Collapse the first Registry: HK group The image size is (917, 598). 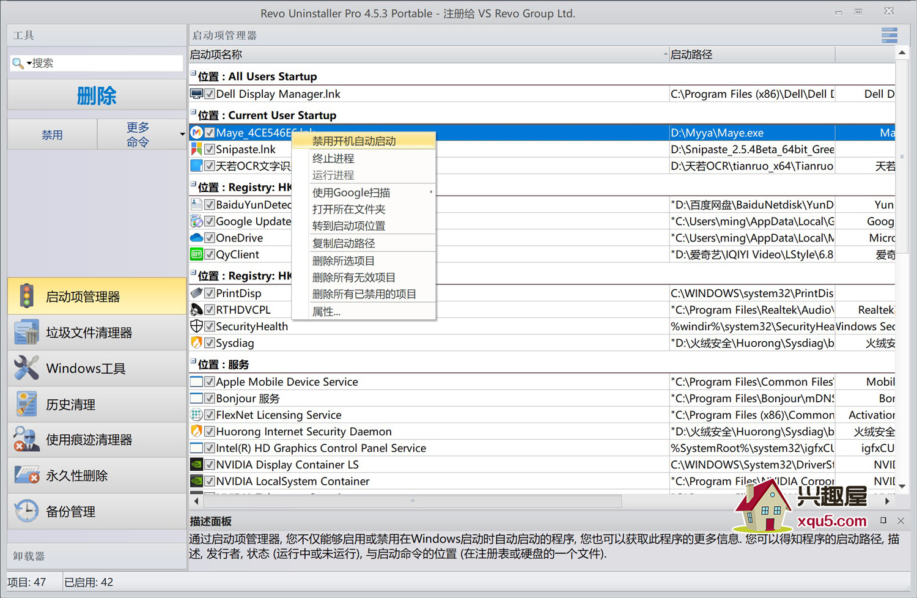point(193,184)
